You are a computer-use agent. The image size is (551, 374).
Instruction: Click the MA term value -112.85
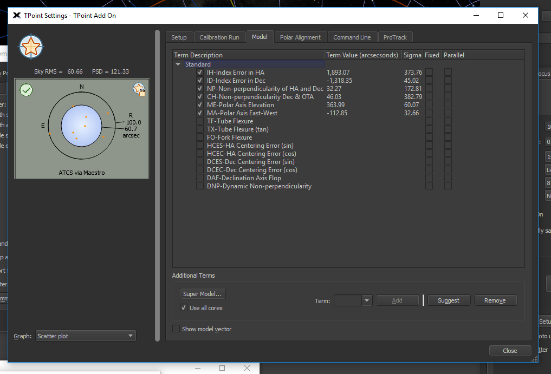pyautogui.click(x=337, y=113)
